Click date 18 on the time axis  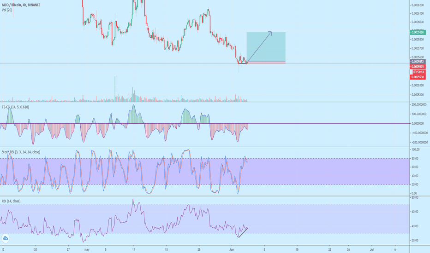pos(166,249)
